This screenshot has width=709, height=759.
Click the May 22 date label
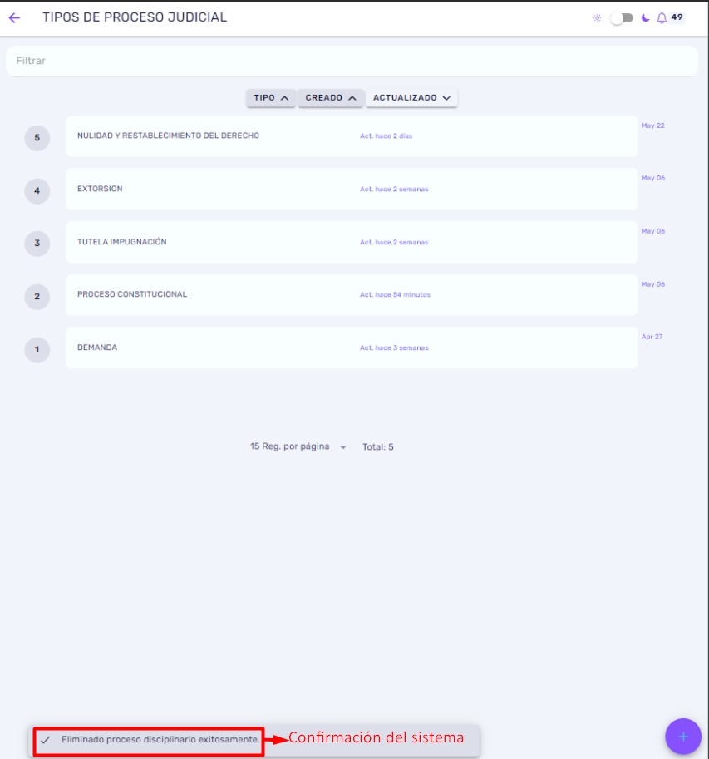click(x=652, y=126)
